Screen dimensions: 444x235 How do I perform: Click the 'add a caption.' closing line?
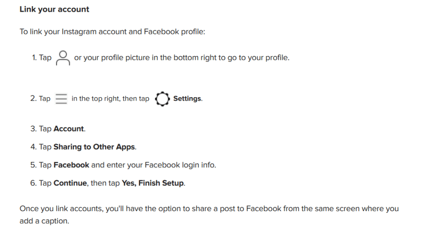44,221
